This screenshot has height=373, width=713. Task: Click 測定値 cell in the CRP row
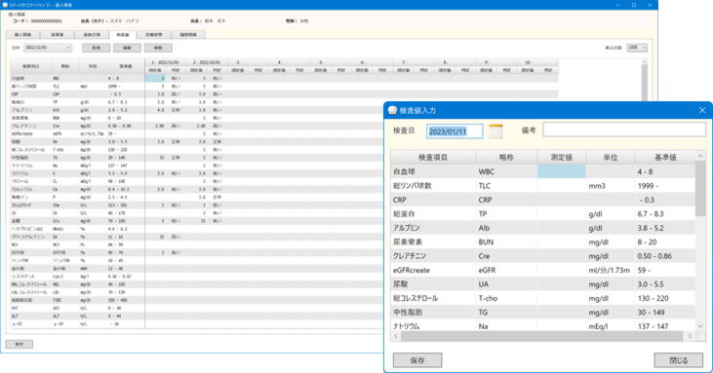tap(561, 200)
